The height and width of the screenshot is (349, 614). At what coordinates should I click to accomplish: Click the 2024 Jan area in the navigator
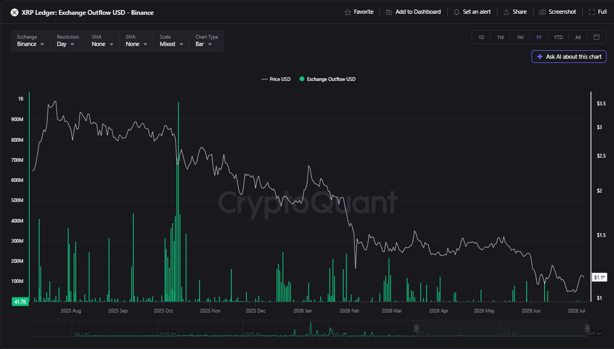tap(168, 333)
